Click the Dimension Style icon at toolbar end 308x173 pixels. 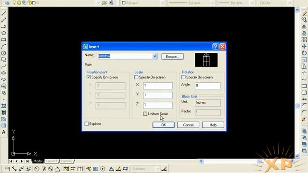click(164, 169)
